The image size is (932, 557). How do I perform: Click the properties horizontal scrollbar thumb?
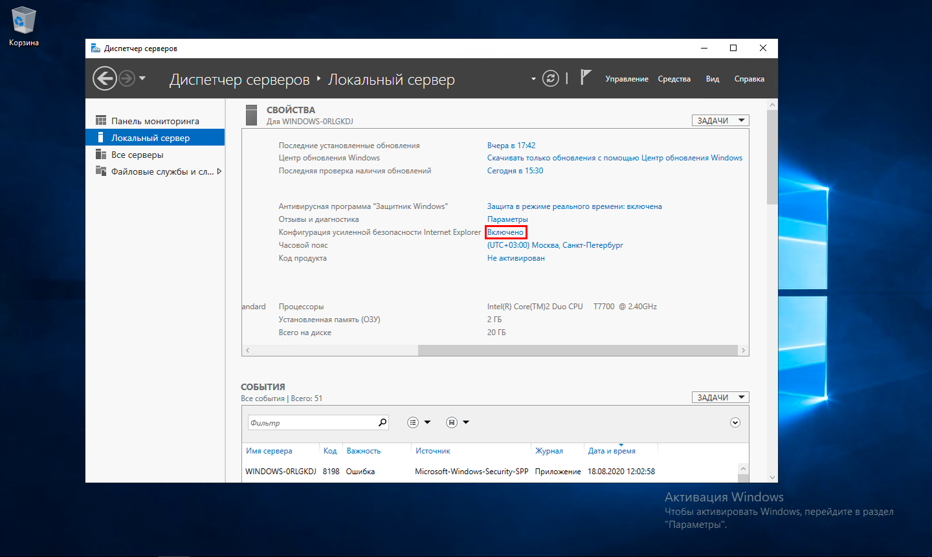point(578,351)
